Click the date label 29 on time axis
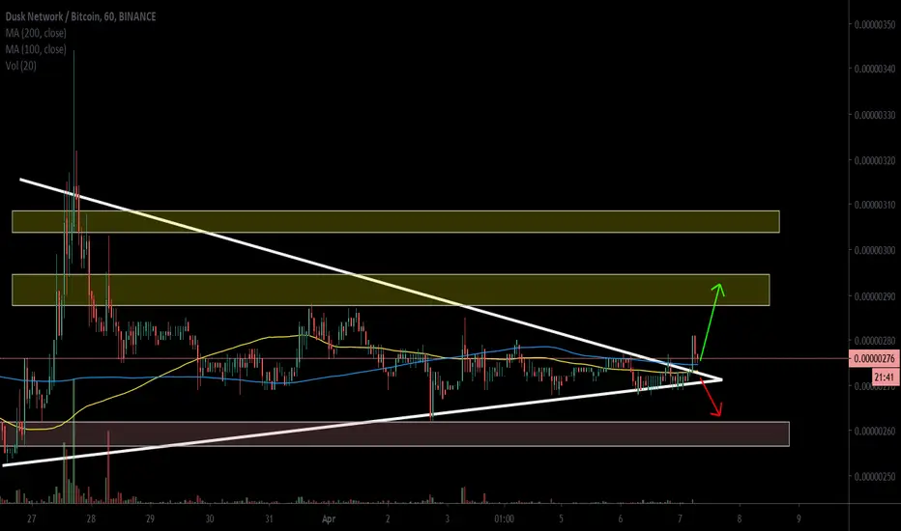Image resolution: width=901 pixels, height=531 pixels. pyautogui.click(x=150, y=519)
